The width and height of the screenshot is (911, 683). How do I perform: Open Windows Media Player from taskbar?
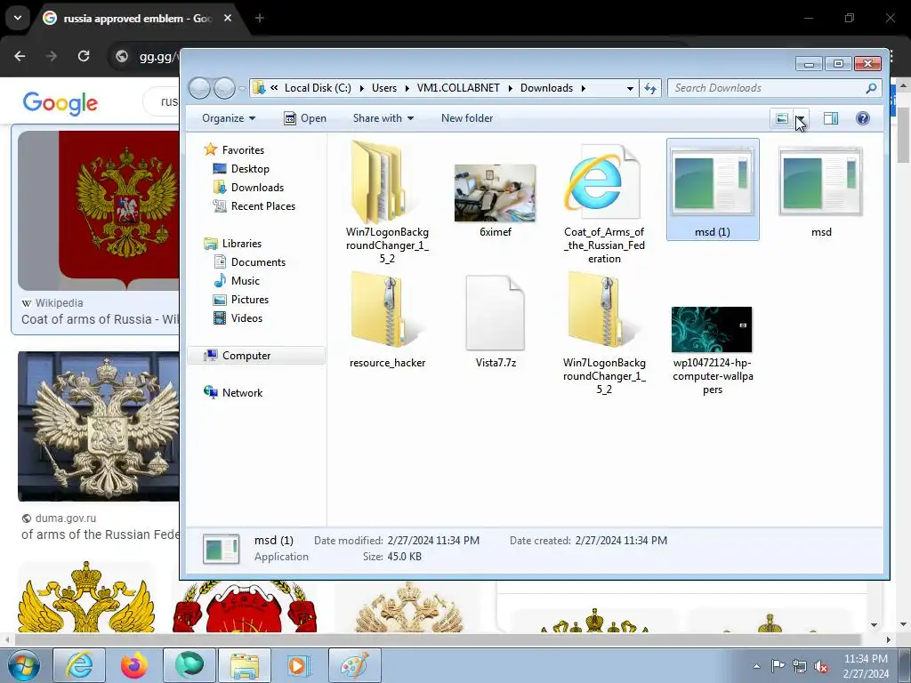point(299,665)
